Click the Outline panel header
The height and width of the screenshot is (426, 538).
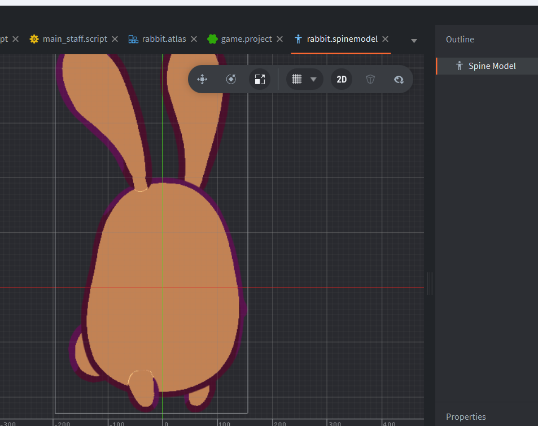[x=460, y=40]
